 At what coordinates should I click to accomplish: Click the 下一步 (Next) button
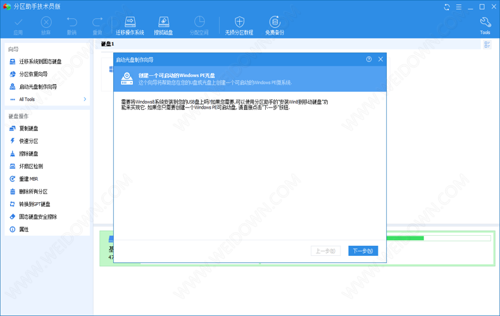click(363, 251)
